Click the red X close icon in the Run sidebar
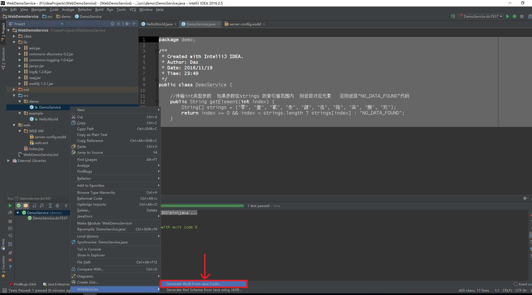The height and width of the screenshot is (295, 532). click(10, 260)
